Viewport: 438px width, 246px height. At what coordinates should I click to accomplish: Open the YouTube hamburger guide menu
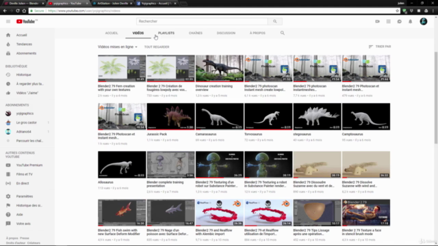coord(8,21)
